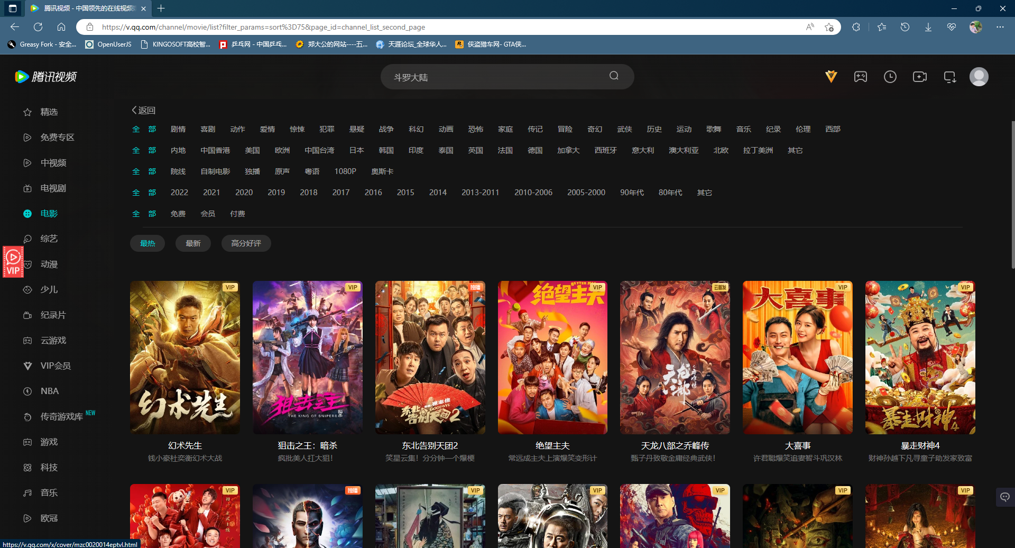Open the browser tab actions icon
Screen dimensions: 1015x548
(x=13, y=8)
